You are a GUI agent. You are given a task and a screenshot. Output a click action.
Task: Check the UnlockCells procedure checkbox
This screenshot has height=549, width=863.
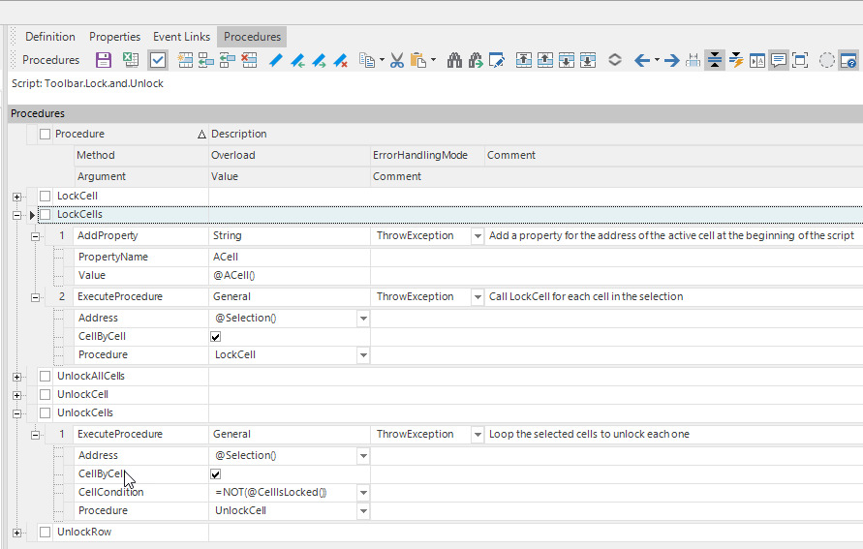coord(46,412)
